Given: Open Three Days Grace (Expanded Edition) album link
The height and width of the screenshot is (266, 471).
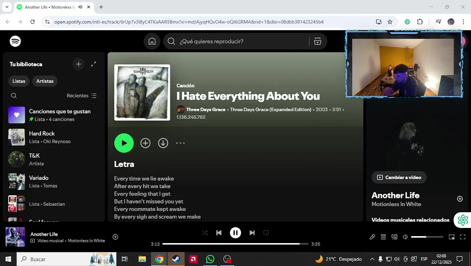Looking at the screenshot, I should [270, 109].
